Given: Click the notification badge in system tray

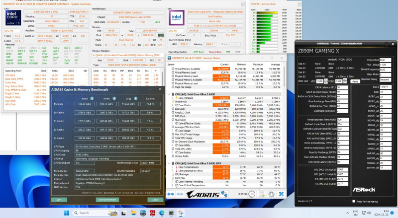Looking at the screenshot, I should pos(392,213).
